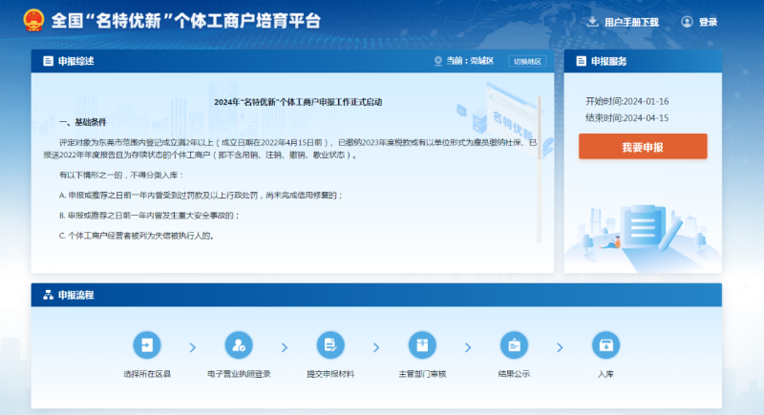Open the 登录 link
The width and height of the screenshot is (764, 415).
click(x=708, y=22)
